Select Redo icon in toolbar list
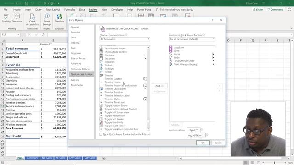This screenshot has height=165, width=294. coord(170,58)
